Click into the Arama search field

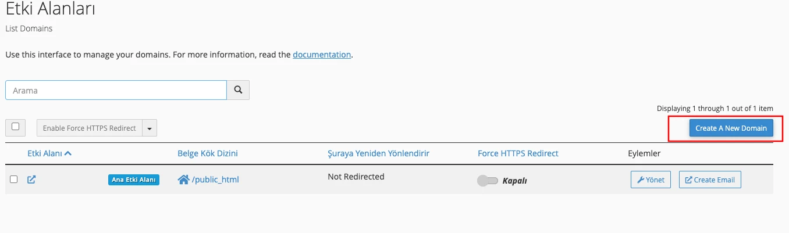(116, 90)
